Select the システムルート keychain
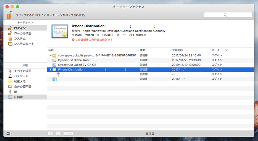The image size is (258, 141). (x=25, y=44)
